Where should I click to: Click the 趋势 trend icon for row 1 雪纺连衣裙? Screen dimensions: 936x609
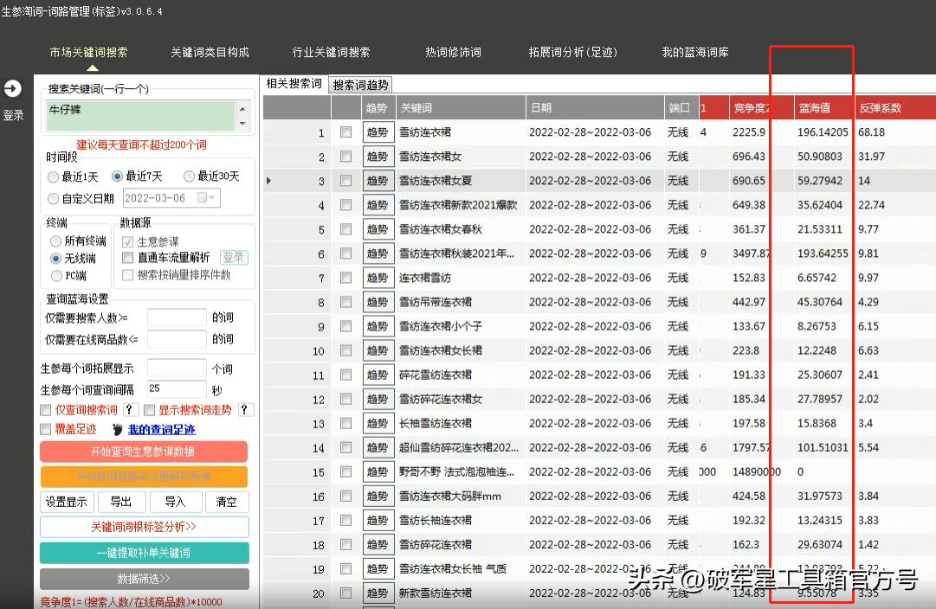pos(378,131)
